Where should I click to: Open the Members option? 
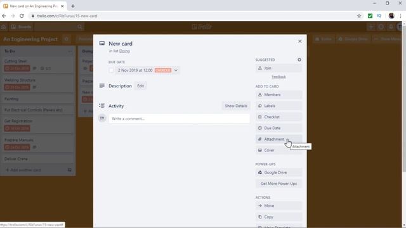278,95
